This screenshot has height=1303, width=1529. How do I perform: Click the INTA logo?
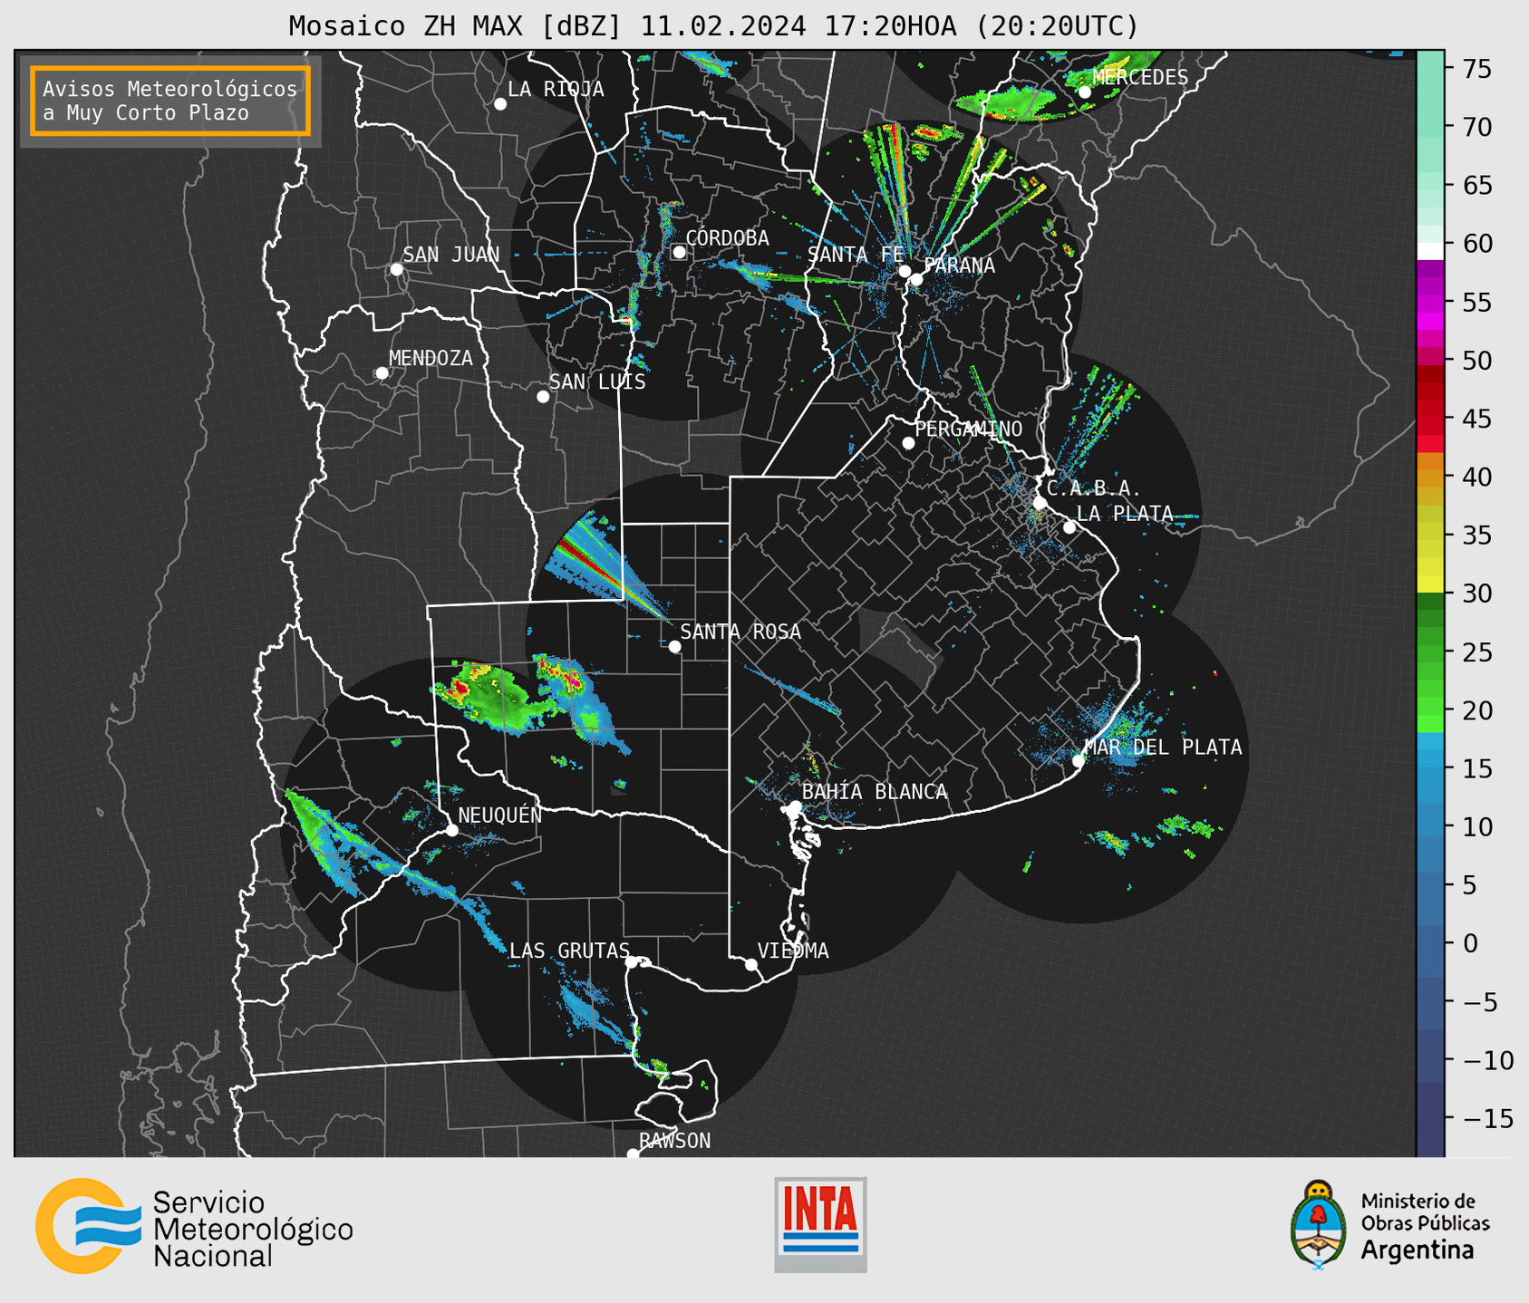820,1223
